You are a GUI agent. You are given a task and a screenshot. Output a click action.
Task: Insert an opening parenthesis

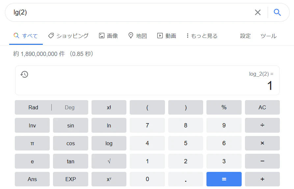pyautogui.click(x=147, y=107)
